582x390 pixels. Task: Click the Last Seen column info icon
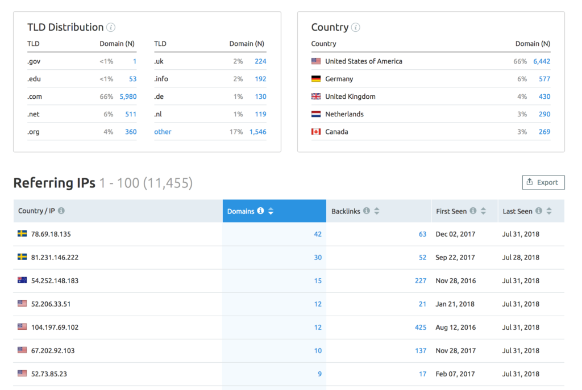[x=539, y=211]
